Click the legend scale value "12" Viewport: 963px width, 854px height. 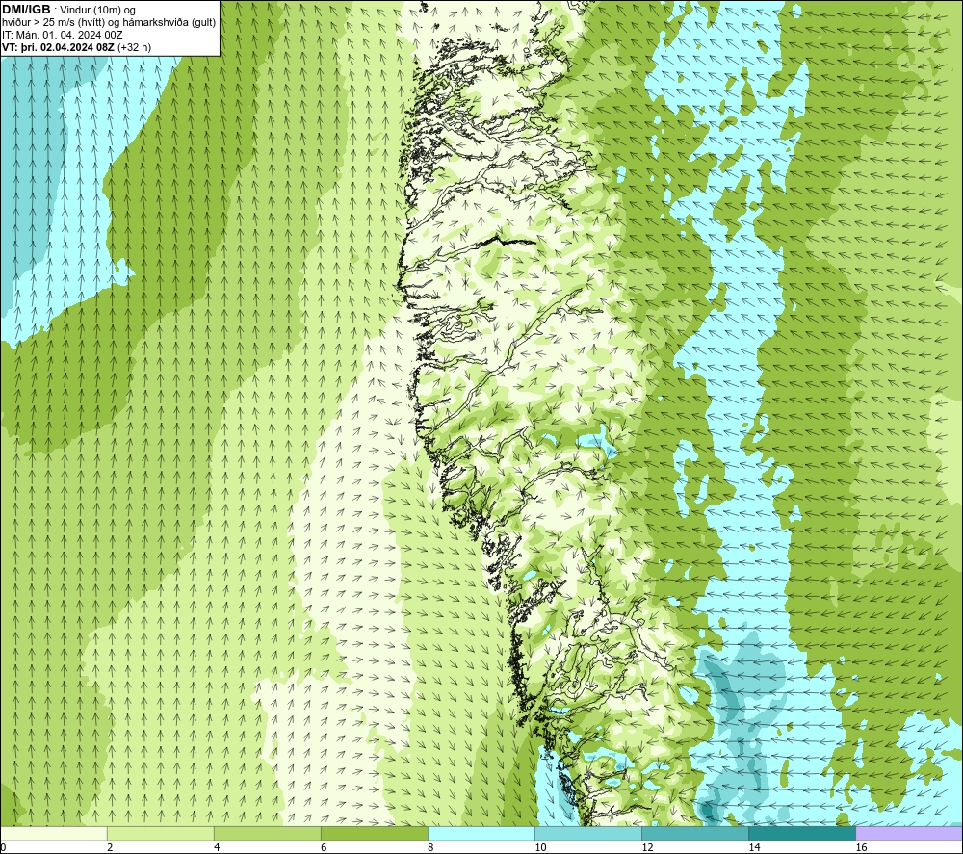[x=647, y=848]
